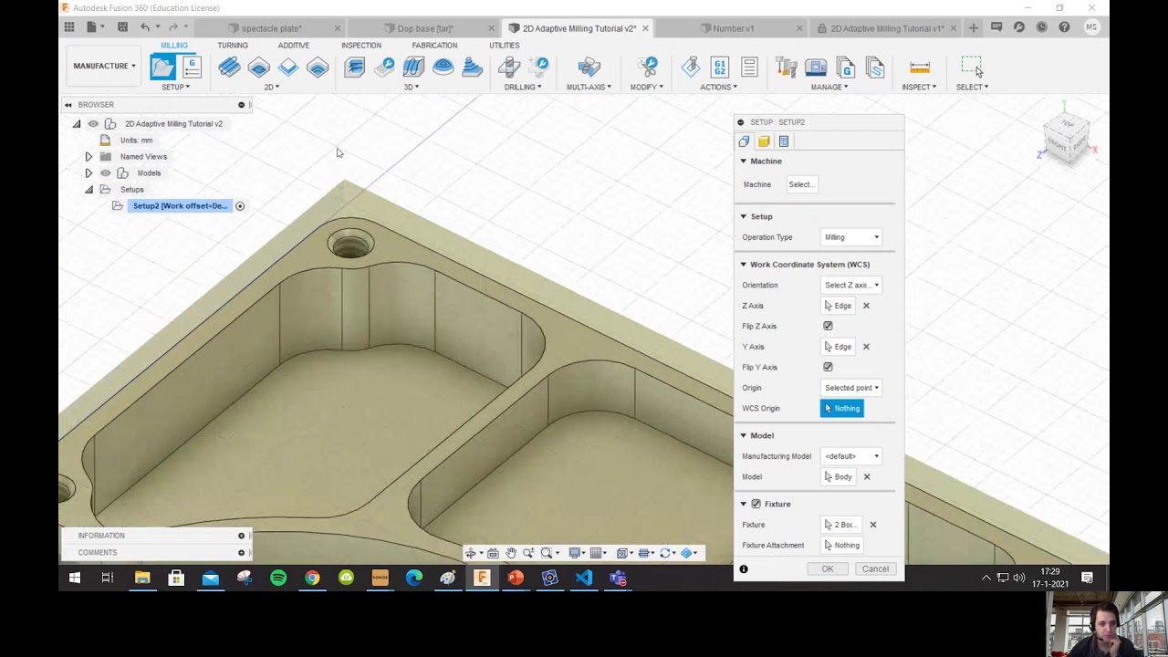The height and width of the screenshot is (657, 1168).
Task: Click the Modify scissors tool icon
Action: click(x=648, y=67)
